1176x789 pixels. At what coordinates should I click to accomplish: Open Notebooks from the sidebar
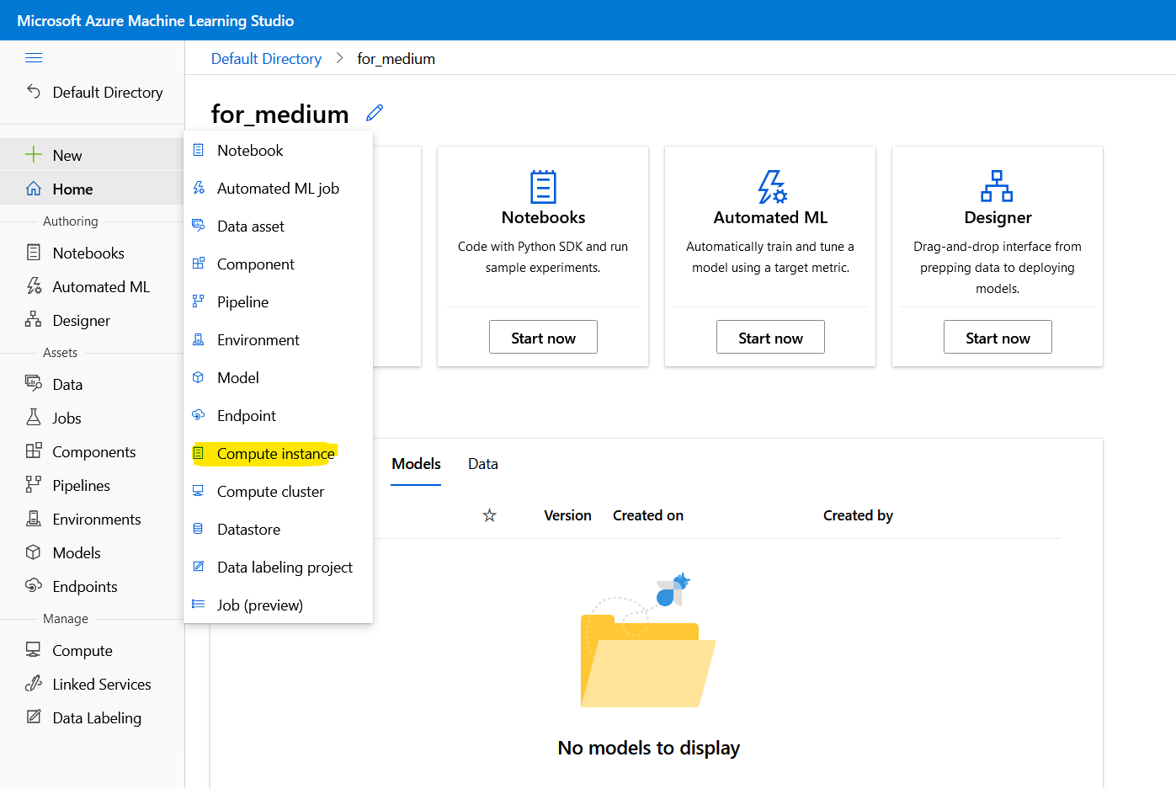[92, 253]
